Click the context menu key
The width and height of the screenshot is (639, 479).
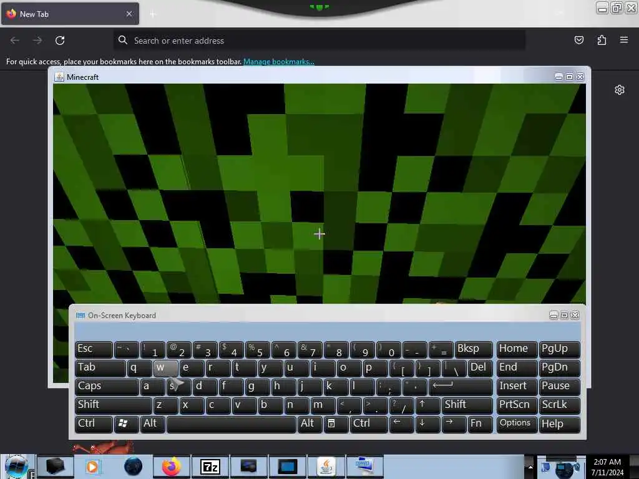(336, 424)
